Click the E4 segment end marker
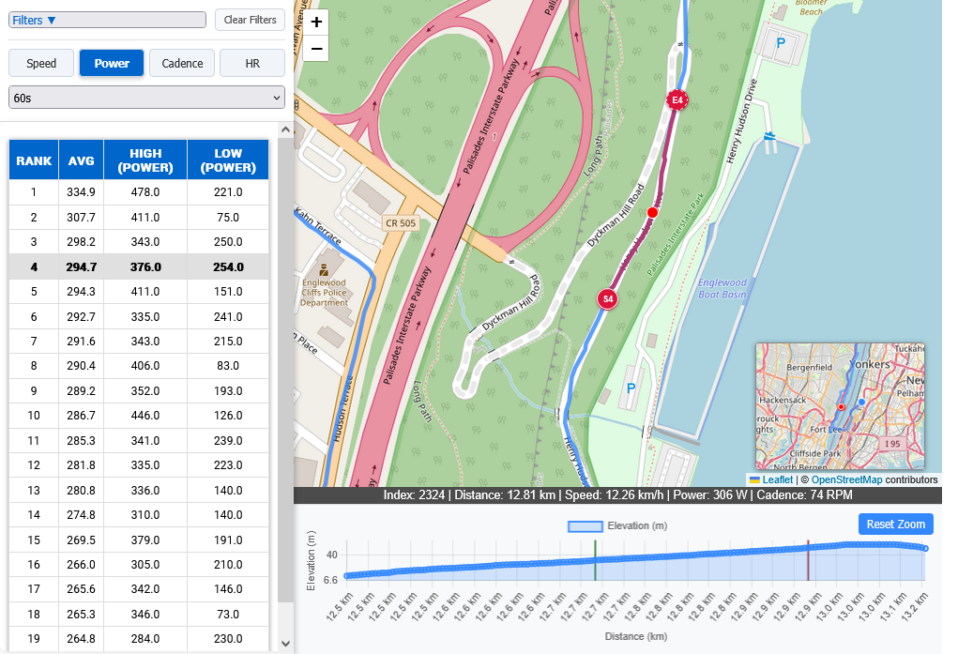Image resolution: width=958 pixels, height=654 pixels. click(676, 99)
